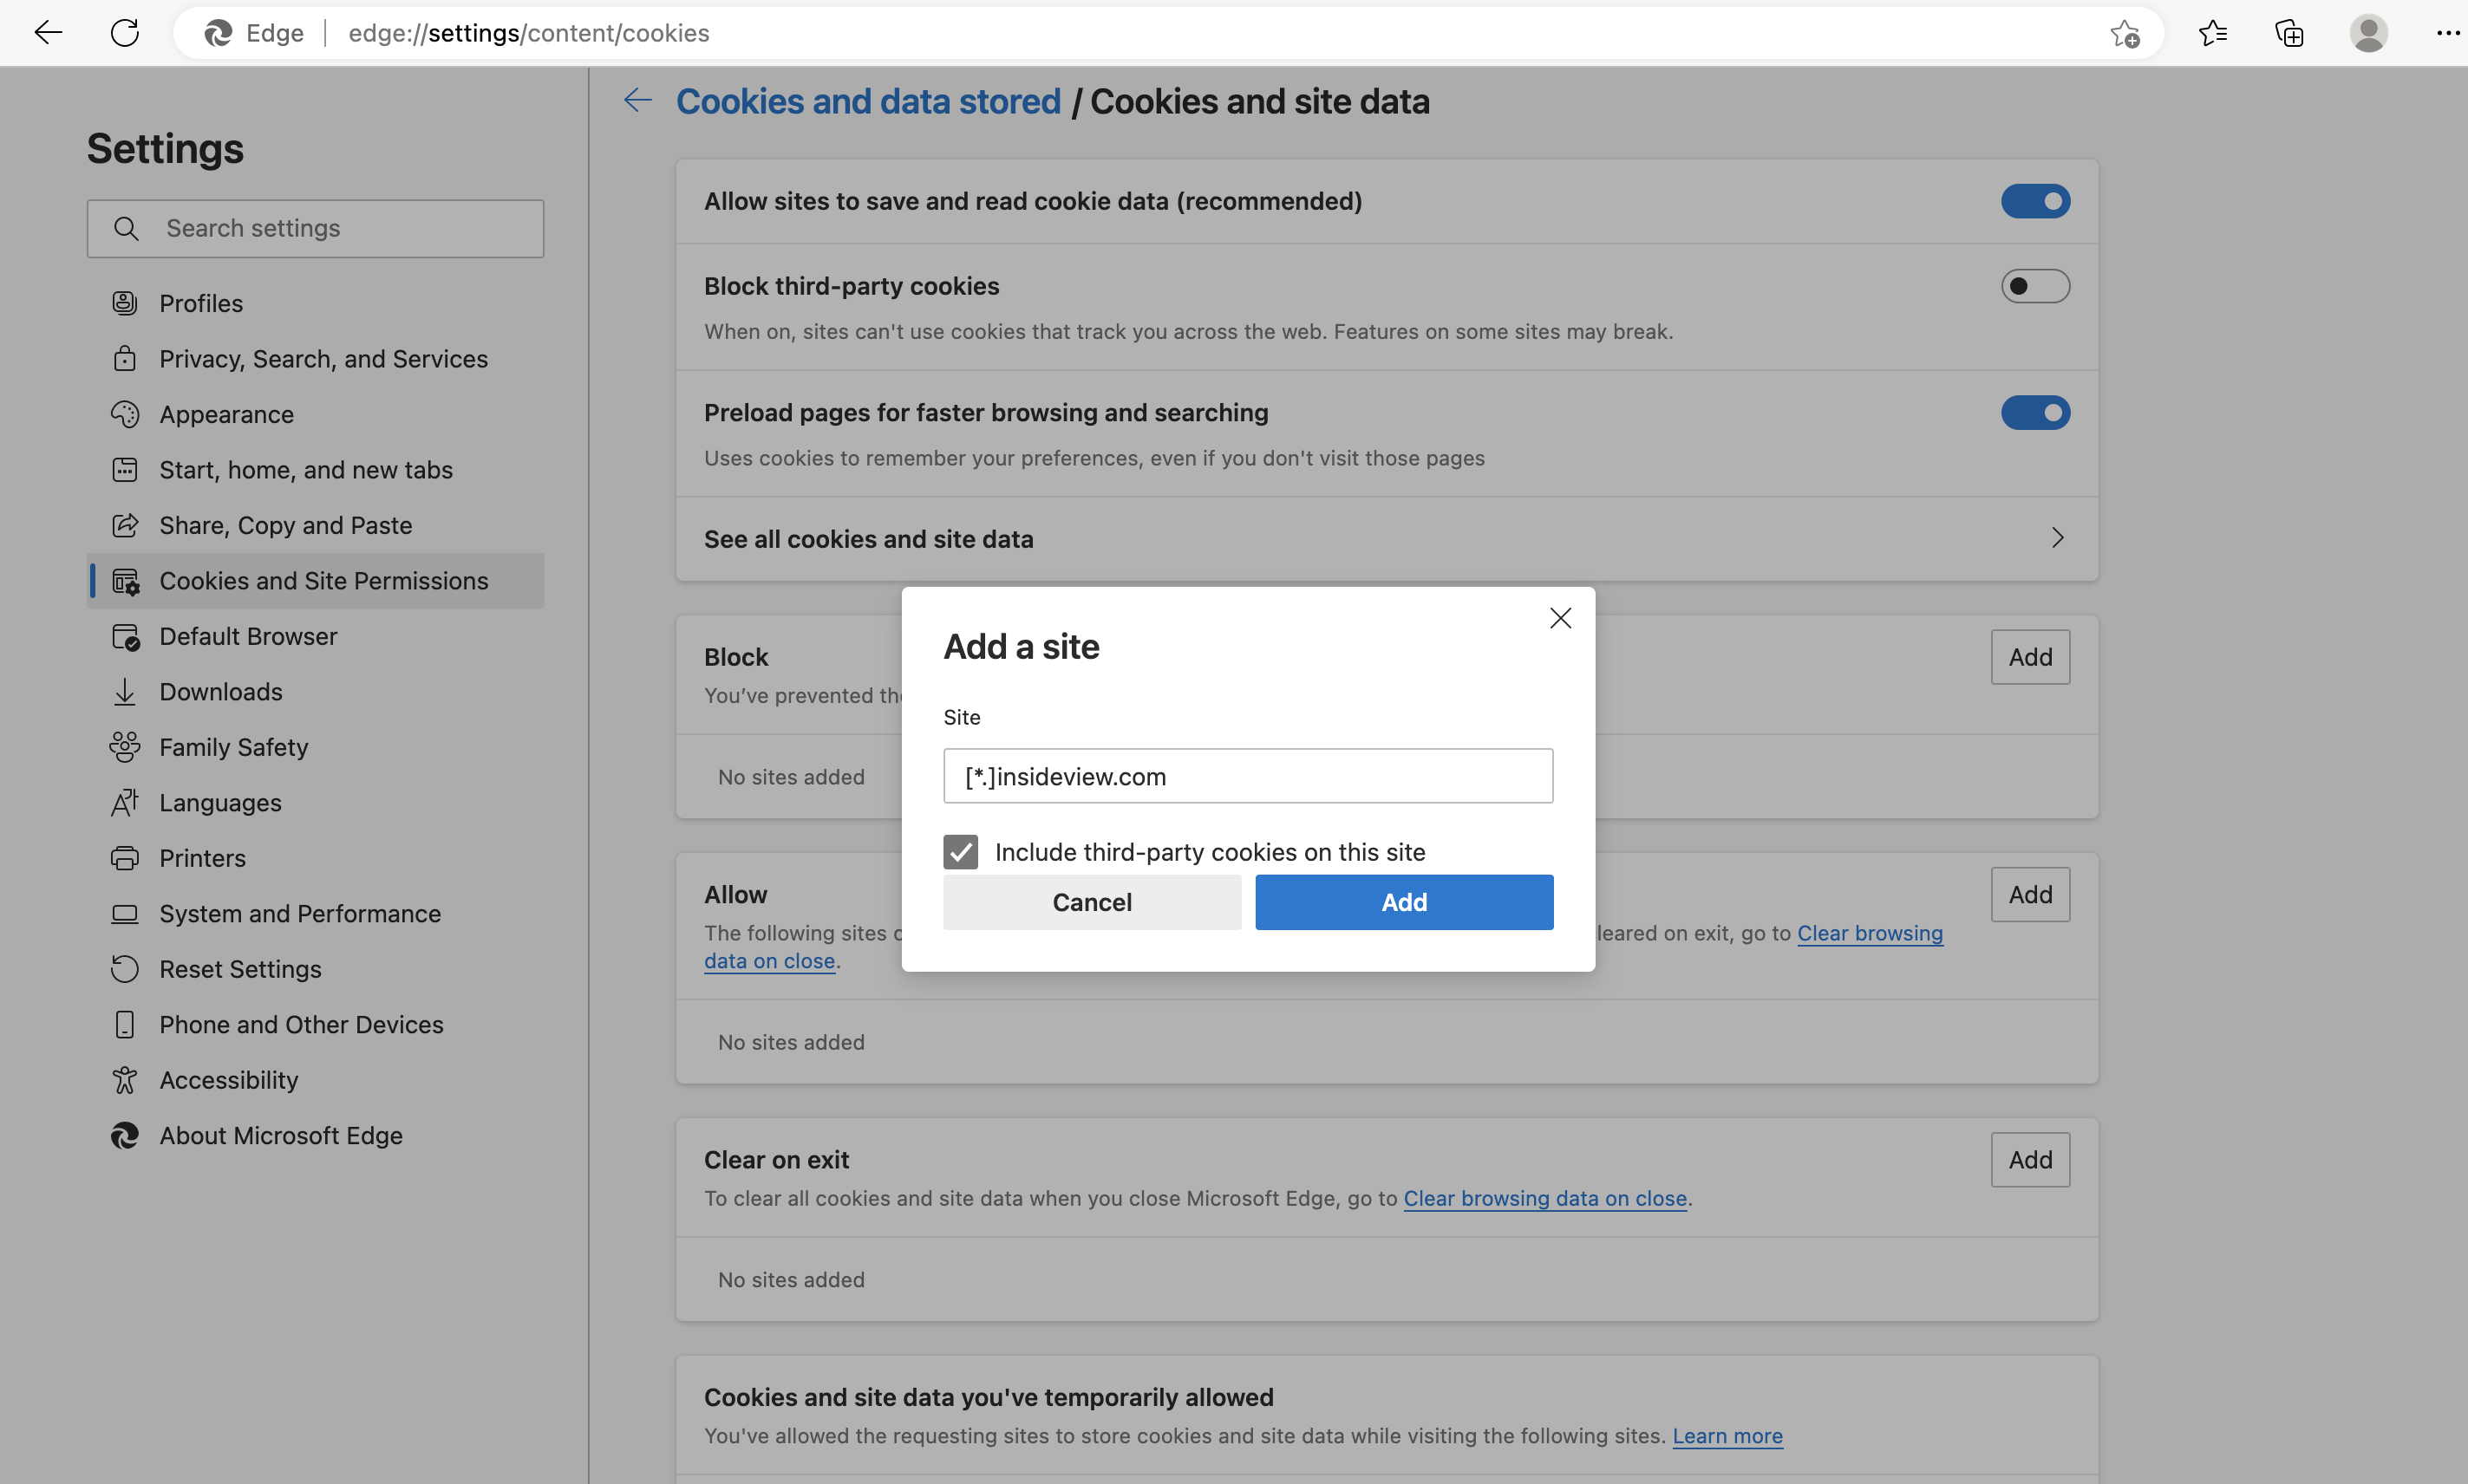
Task: Click the Site URL input field
Action: (1248, 776)
